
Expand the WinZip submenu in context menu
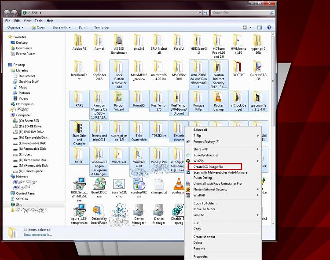tap(223, 161)
